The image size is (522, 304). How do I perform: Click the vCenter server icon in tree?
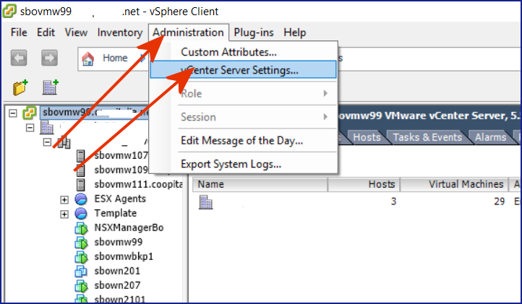click(x=30, y=113)
